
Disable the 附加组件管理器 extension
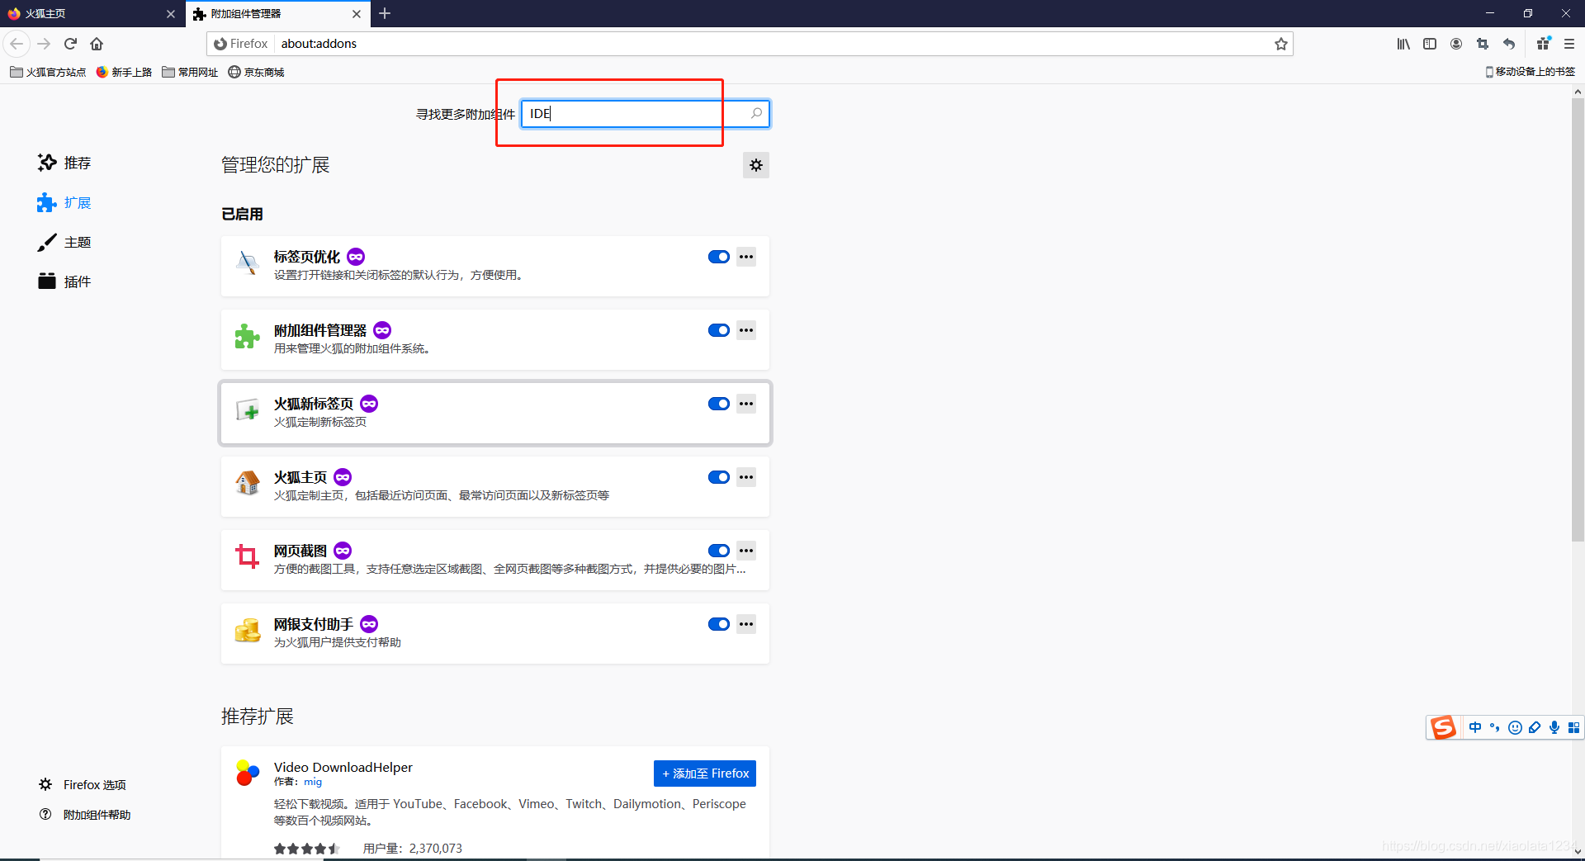point(719,330)
